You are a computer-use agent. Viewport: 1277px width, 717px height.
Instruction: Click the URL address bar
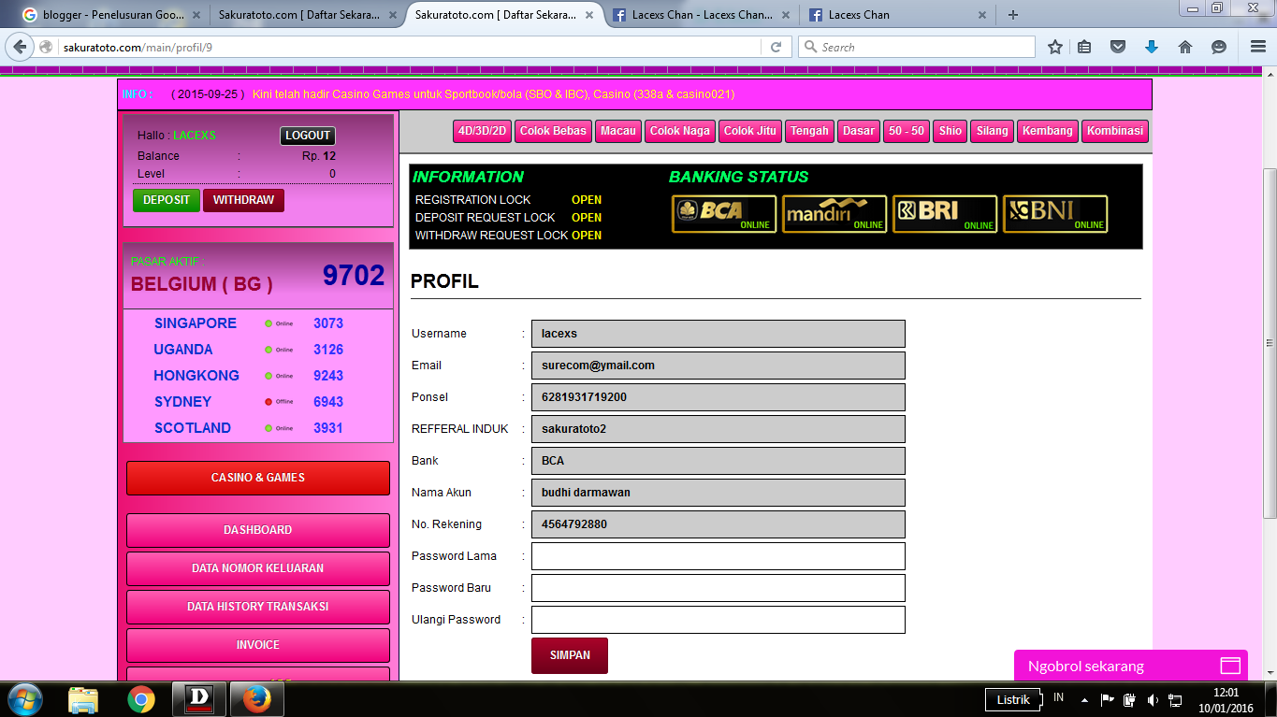click(x=412, y=47)
